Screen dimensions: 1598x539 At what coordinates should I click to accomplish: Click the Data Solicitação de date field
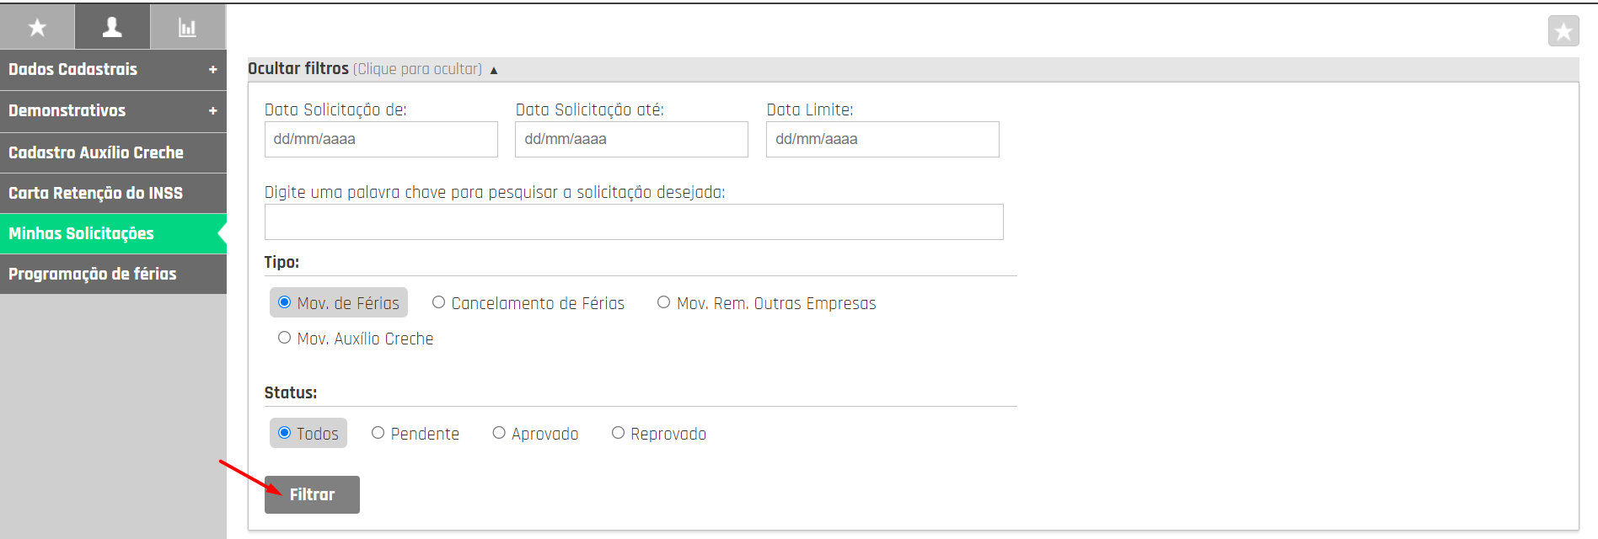point(381,139)
